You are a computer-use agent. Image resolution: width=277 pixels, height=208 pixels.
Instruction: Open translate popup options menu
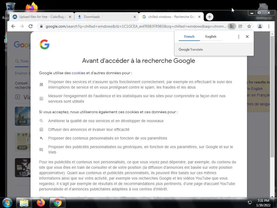[239, 37]
